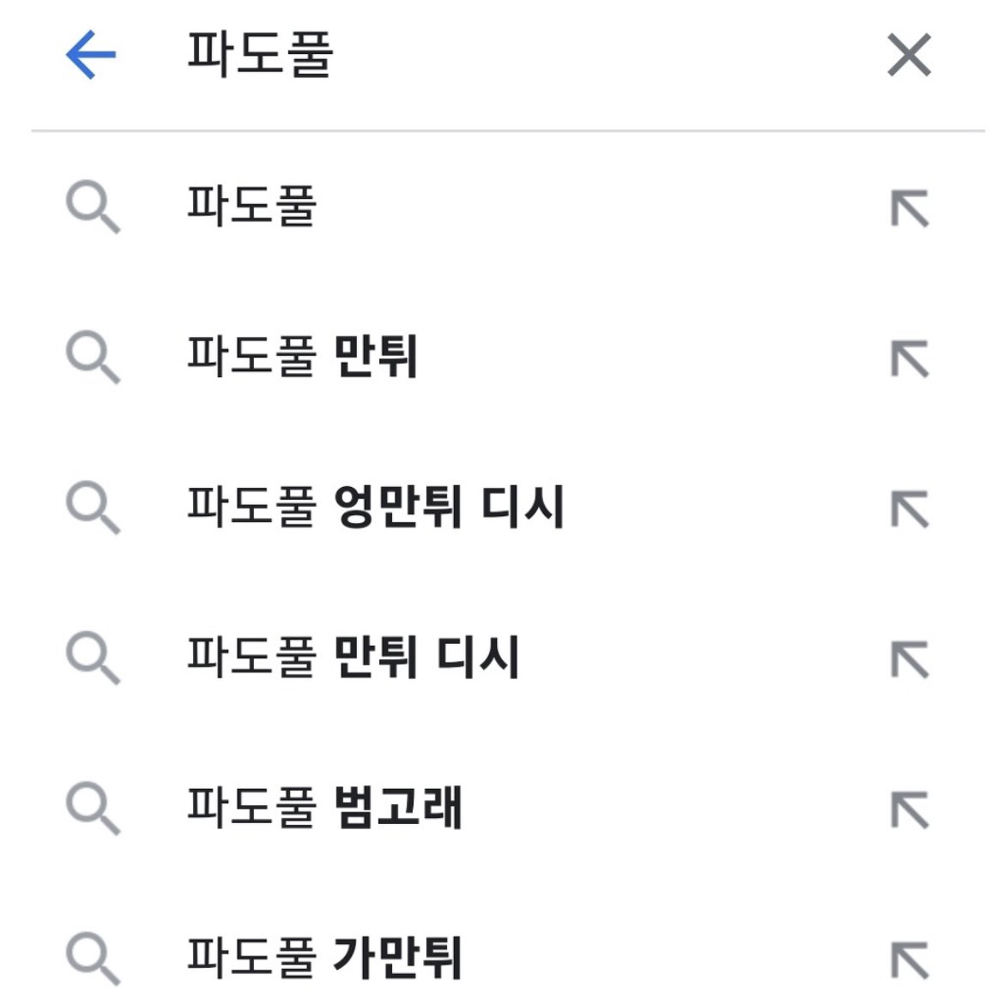This screenshot has width=1004, height=1004.
Task: Fill search with '파도풀 엉만튀 디시' arrow
Action: tap(910, 509)
